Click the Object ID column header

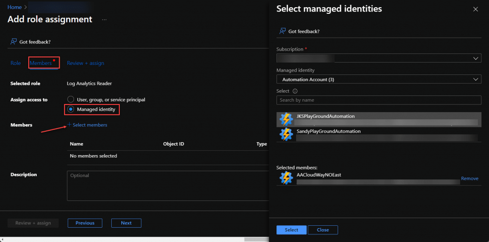[x=173, y=144]
